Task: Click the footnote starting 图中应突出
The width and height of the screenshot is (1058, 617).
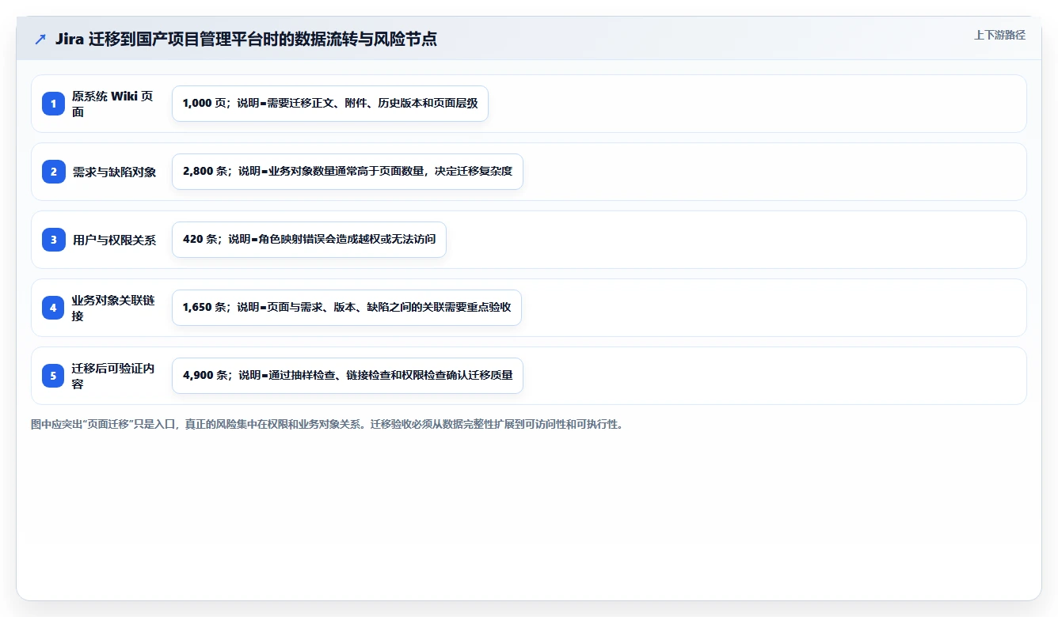Action: (x=327, y=425)
